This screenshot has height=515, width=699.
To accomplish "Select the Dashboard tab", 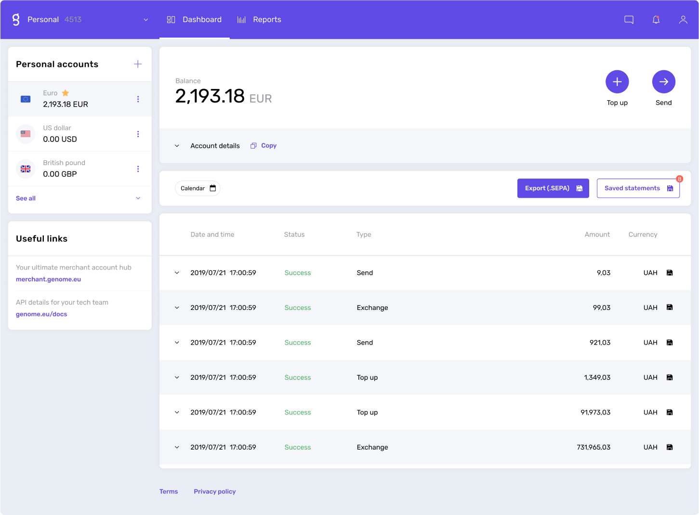I will pyautogui.click(x=195, y=20).
